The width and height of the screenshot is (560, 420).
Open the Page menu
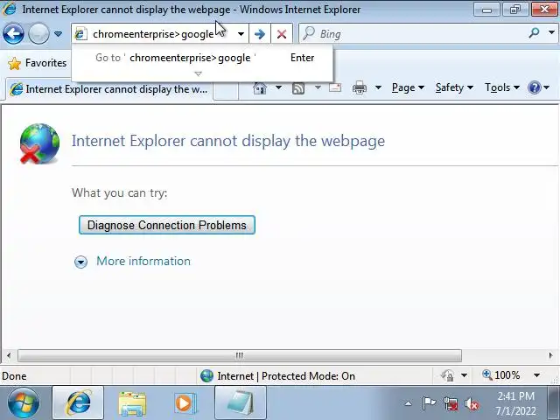click(x=408, y=87)
